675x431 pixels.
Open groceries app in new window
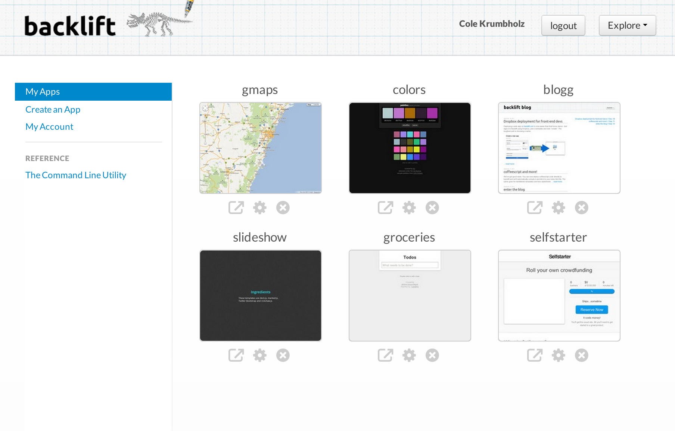(x=385, y=355)
